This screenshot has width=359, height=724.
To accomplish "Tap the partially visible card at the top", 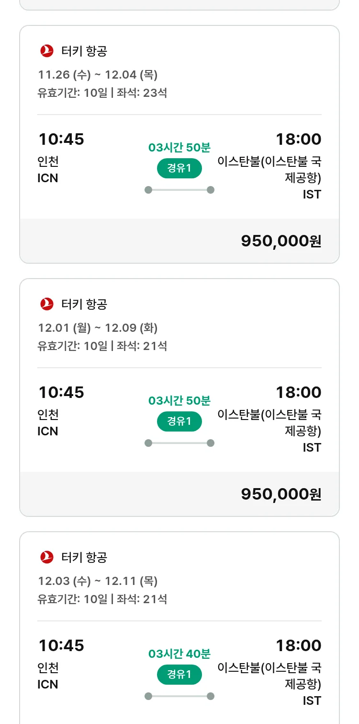I will point(179,4).
